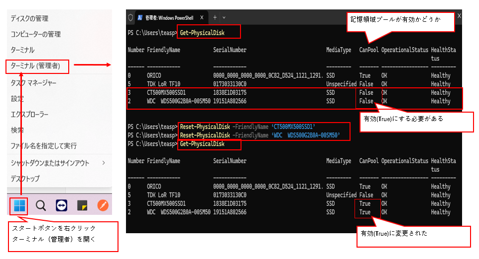Image resolution: width=479 pixels, height=259 pixels.
Task: Open Sticky Notes taskbar icon
Action: (x=82, y=206)
